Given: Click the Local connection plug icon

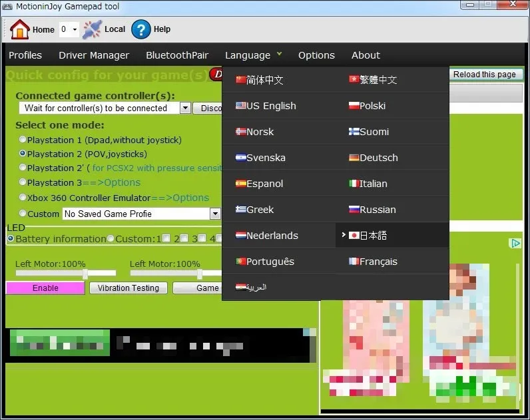Looking at the screenshot, I should 92,29.
